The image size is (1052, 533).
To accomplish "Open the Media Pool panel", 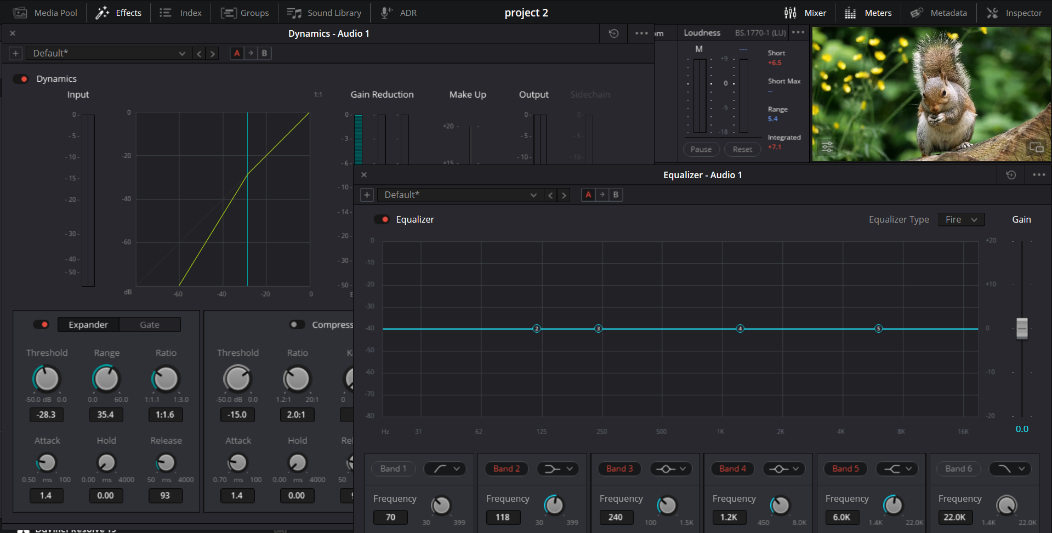I will click(x=45, y=13).
